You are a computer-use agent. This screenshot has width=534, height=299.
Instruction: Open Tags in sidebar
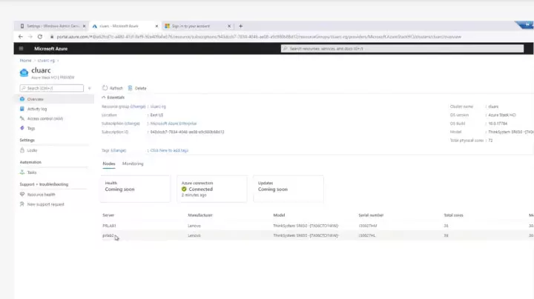[31, 129]
